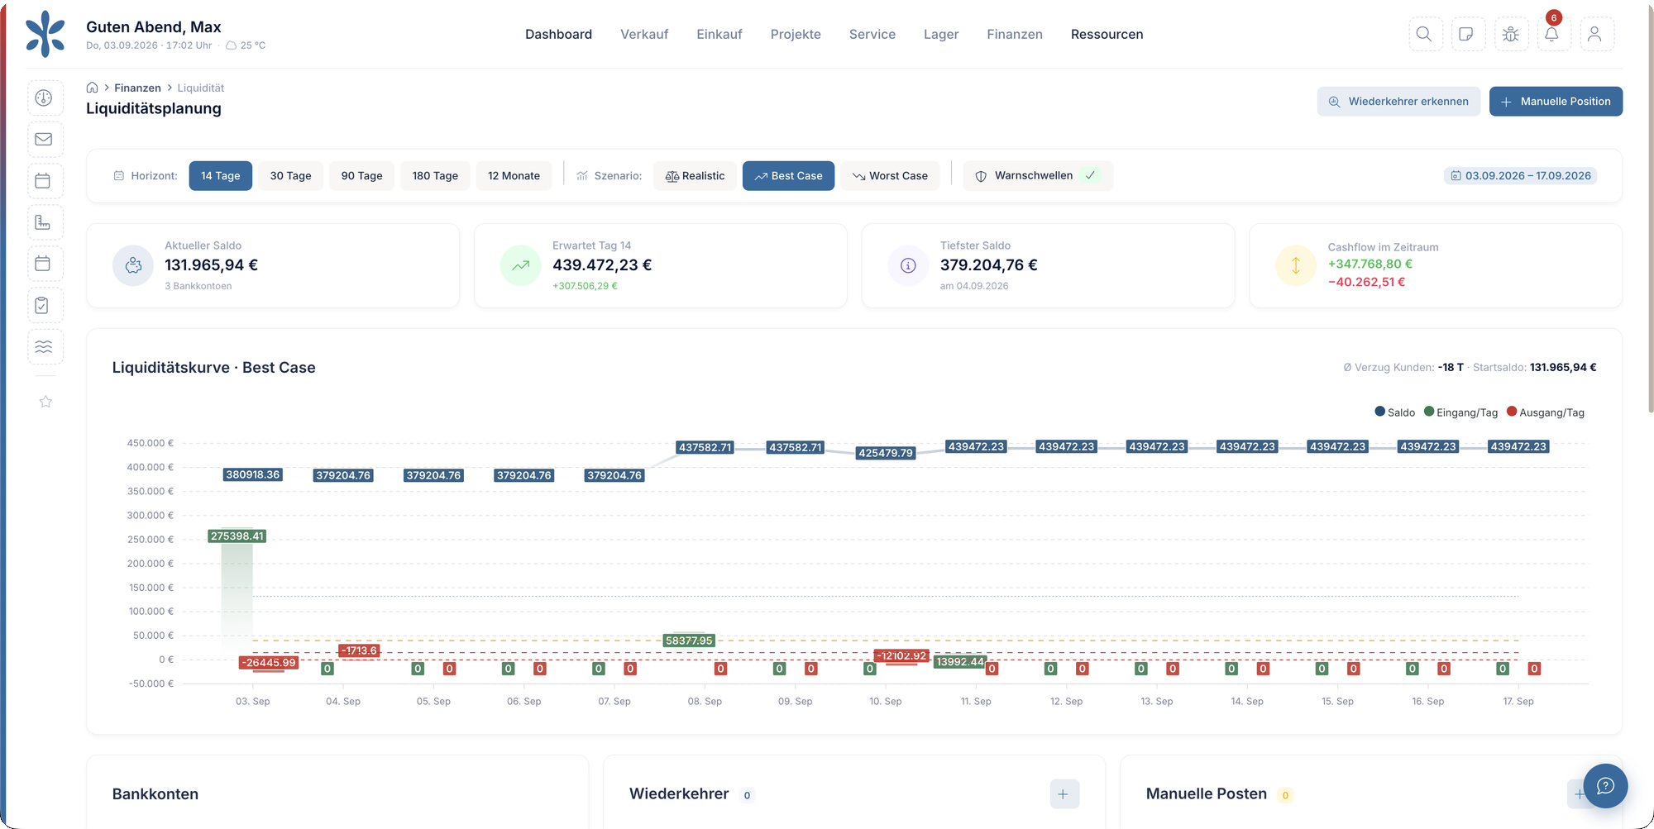This screenshot has height=829, width=1654.
Task: Open the Verkauf menu
Action: point(644,34)
